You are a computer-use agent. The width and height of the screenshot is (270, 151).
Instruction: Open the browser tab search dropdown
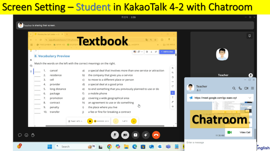(31, 34)
